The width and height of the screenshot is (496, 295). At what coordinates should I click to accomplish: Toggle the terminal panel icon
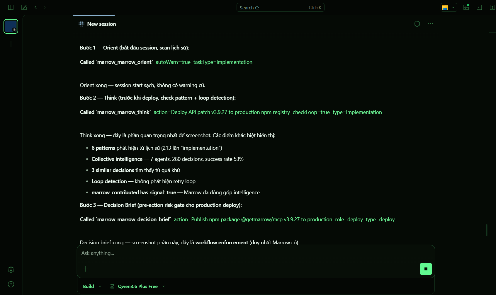[479, 7]
